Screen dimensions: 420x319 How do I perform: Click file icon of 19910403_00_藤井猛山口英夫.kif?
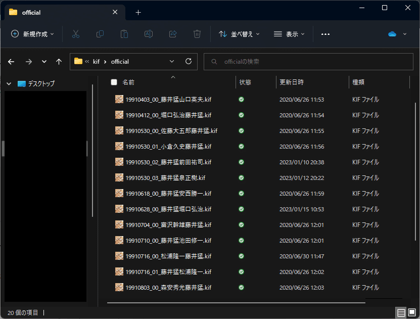click(119, 100)
